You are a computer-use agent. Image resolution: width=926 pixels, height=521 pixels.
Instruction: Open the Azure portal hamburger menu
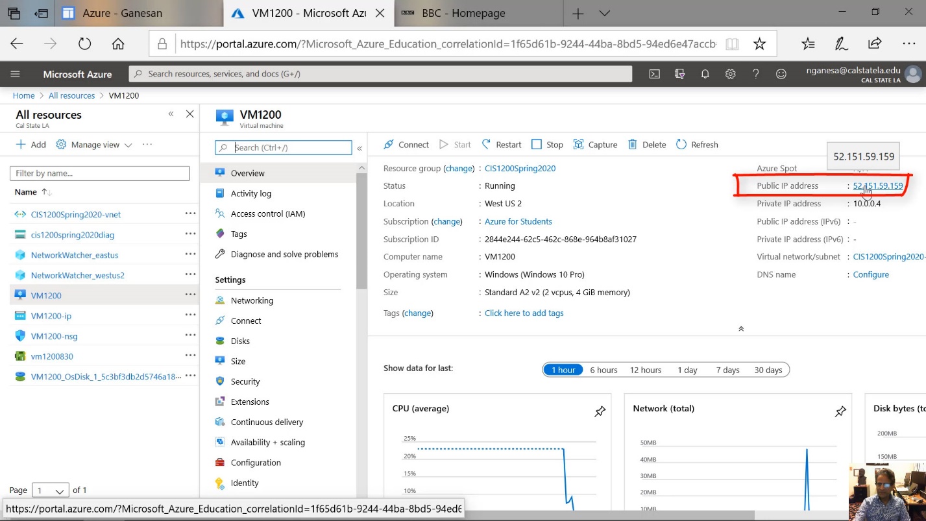[x=16, y=74]
